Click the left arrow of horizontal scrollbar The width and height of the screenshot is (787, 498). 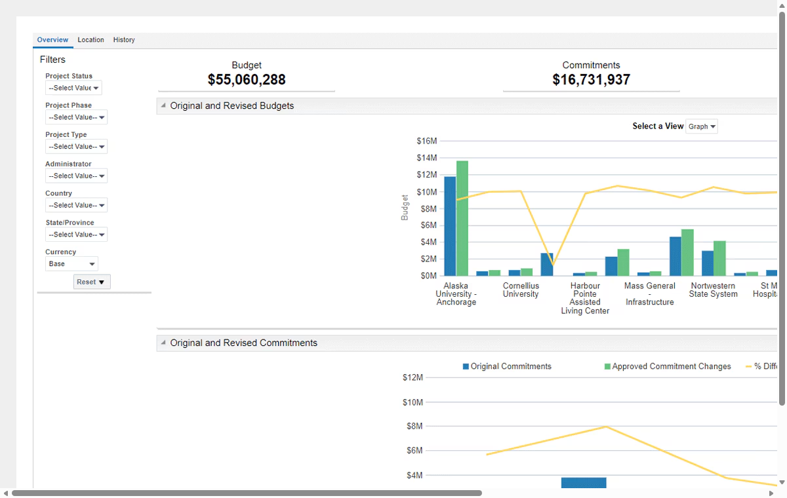point(6,493)
